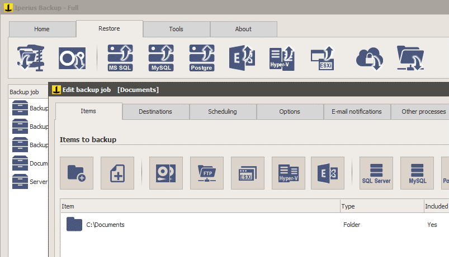Click the Included column header
449x257 pixels.
click(x=436, y=206)
